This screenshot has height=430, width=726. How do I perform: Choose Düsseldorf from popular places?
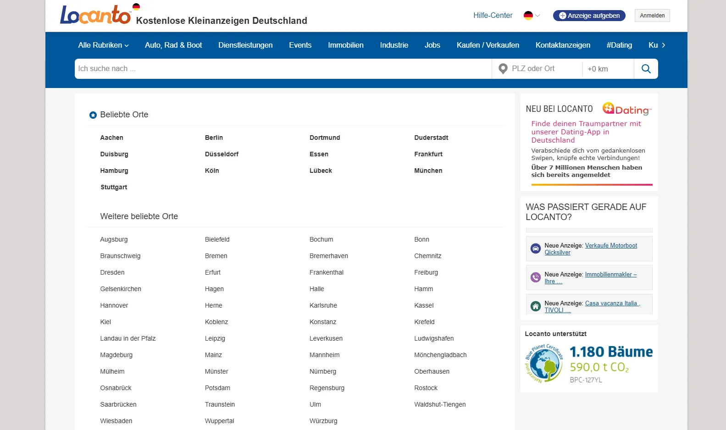tap(222, 154)
